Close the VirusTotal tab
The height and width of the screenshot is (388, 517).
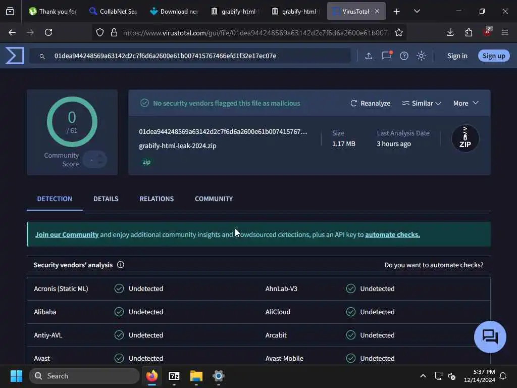(x=377, y=11)
